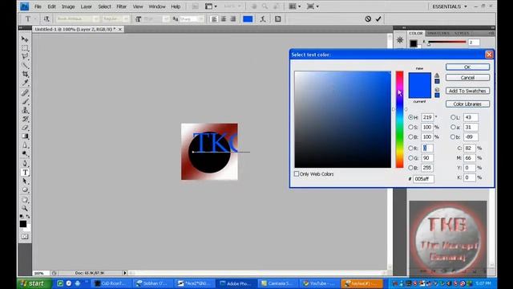This screenshot has height=289, width=513.
Task: Select the Path Selection tool
Action: [25, 181]
